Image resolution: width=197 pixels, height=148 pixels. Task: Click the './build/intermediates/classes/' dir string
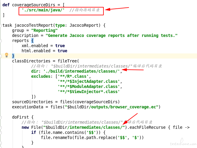[82, 71]
